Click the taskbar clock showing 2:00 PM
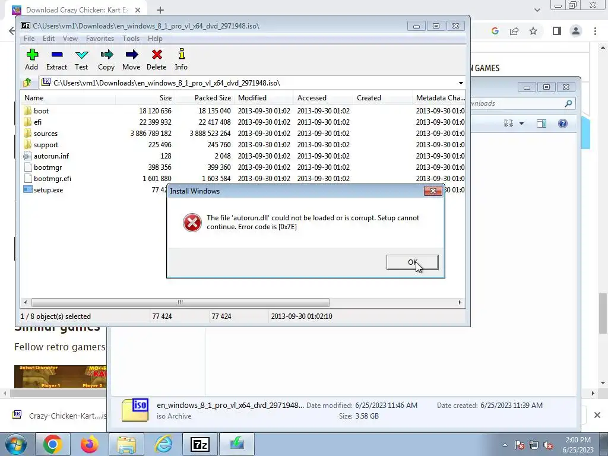This screenshot has width=608, height=456. point(578,445)
